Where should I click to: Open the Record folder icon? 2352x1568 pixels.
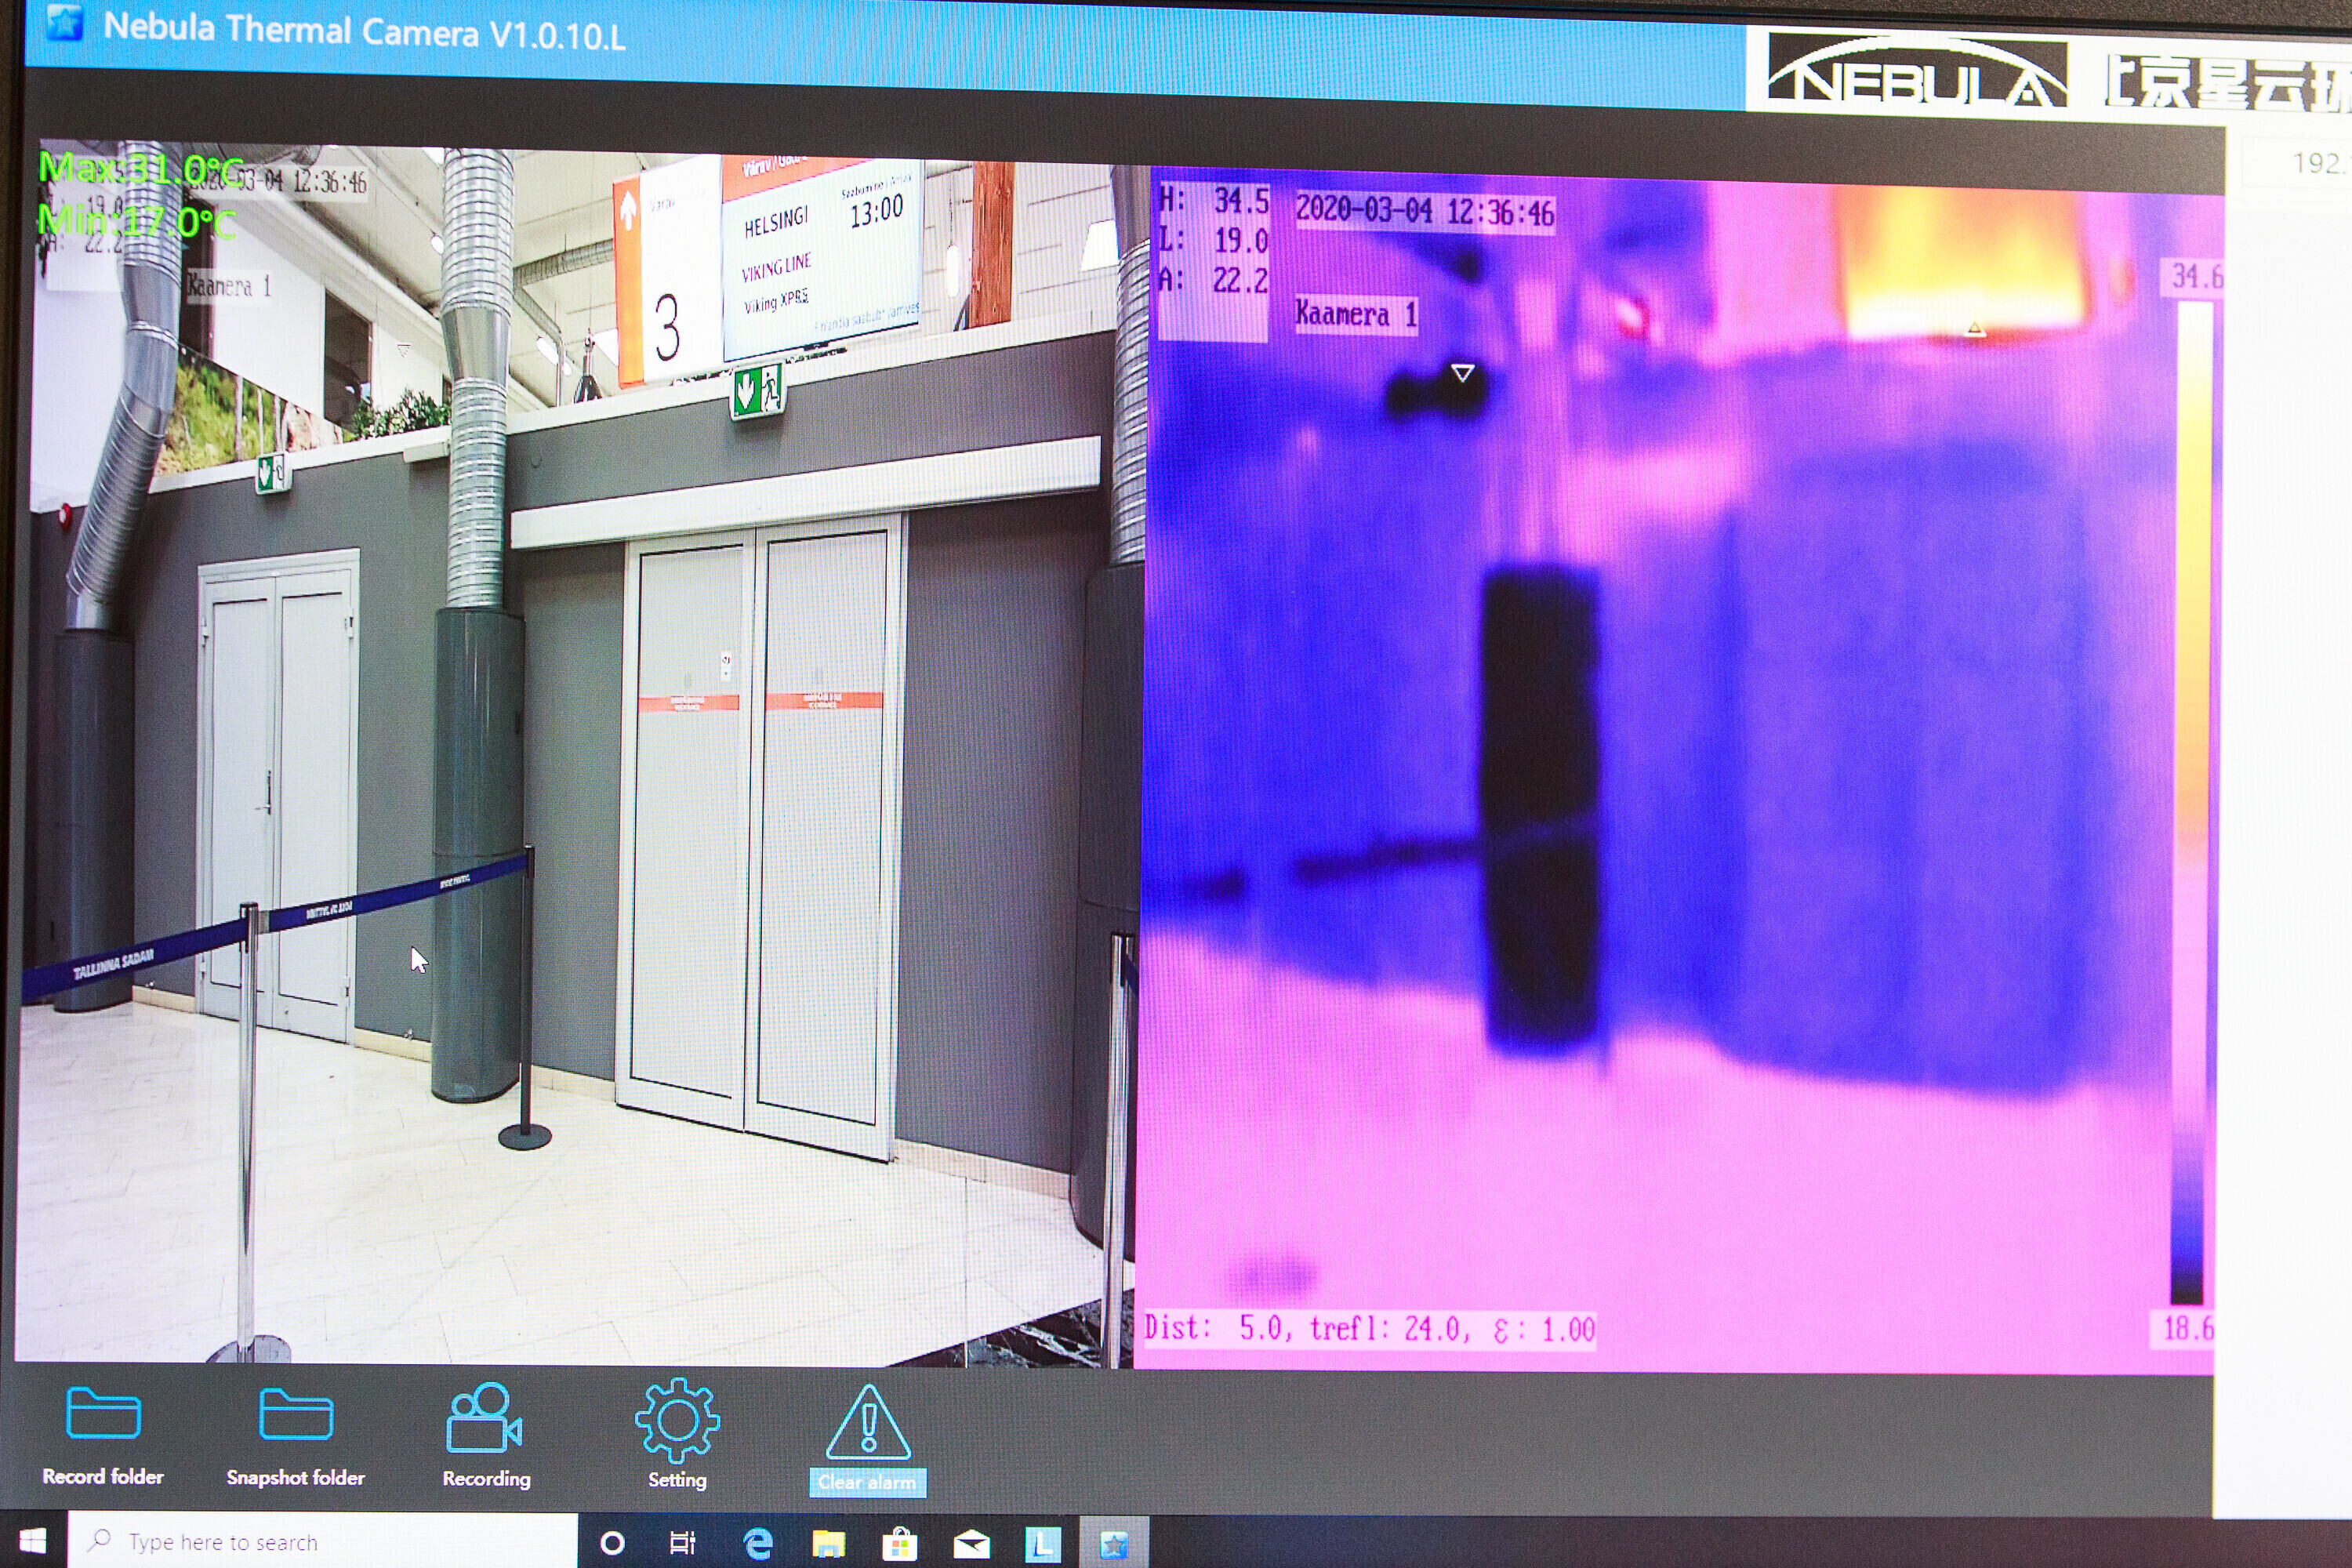tap(102, 1413)
